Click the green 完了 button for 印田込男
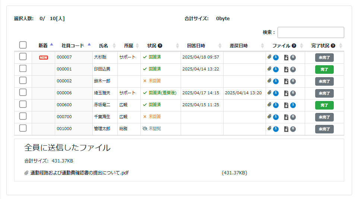Viewport: 358px width, 199px height. click(x=324, y=69)
